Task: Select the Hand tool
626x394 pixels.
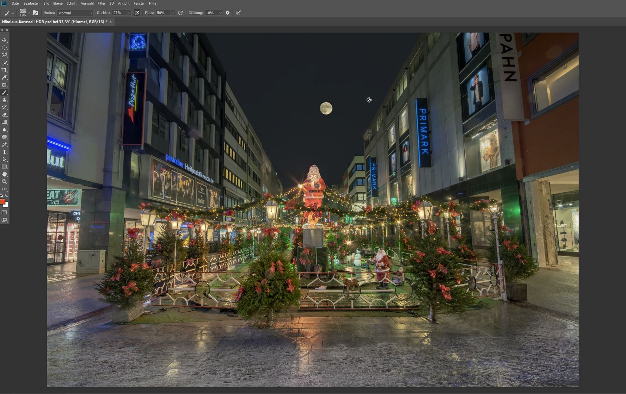Action: (4, 174)
